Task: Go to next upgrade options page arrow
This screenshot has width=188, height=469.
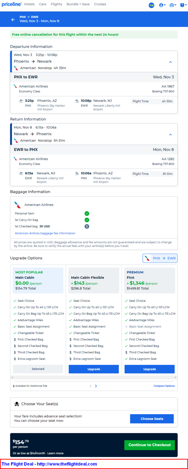Action: (x=96, y=386)
